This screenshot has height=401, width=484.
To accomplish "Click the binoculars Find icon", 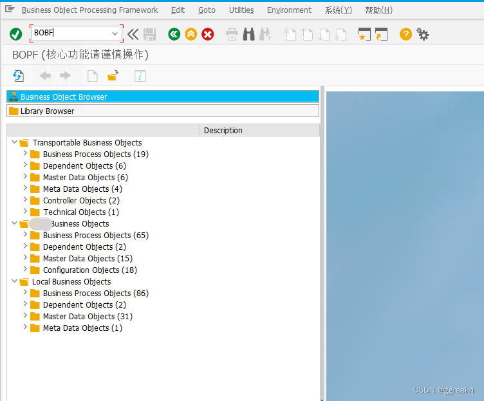I will (249, 34).
